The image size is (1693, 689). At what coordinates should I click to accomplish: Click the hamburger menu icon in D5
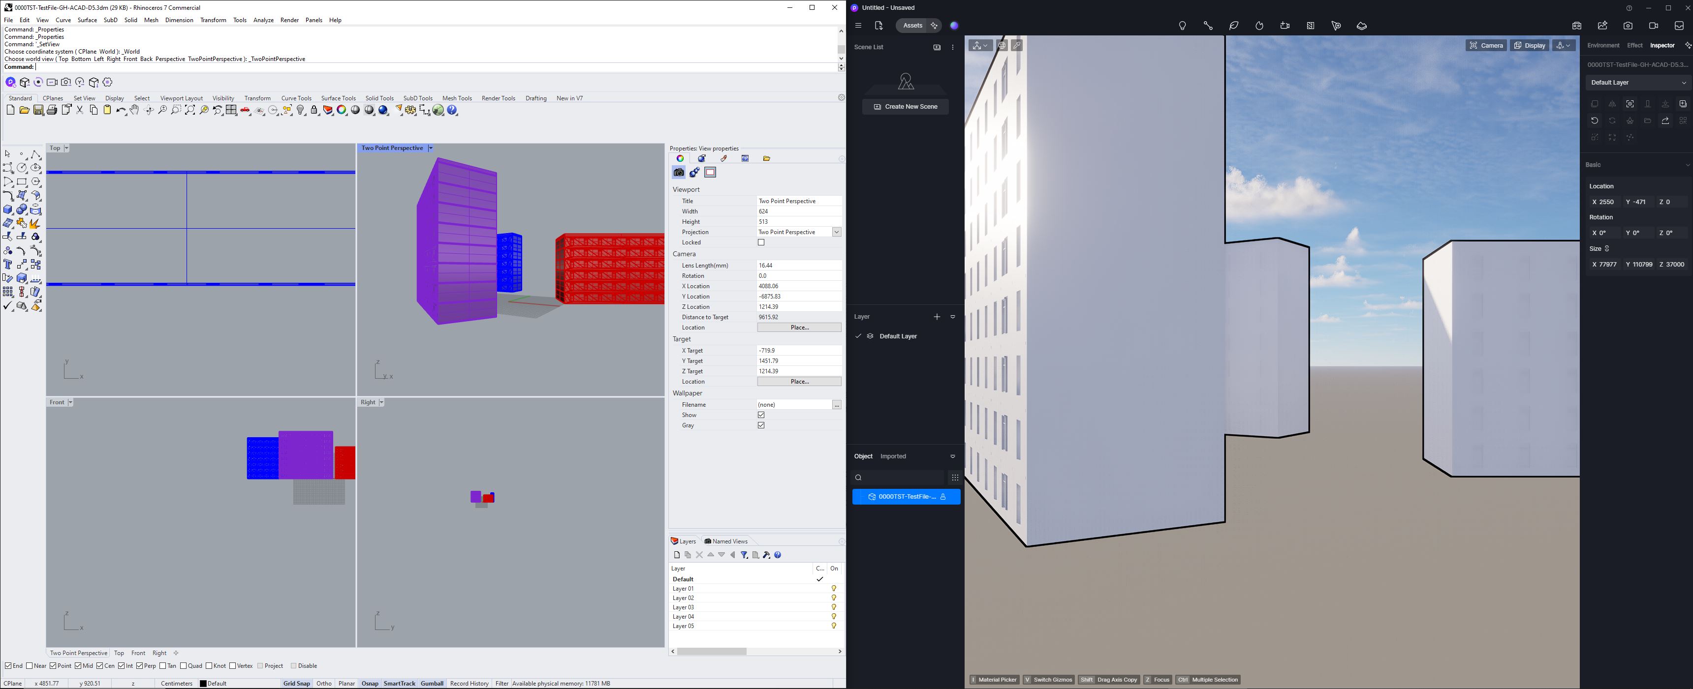[x=858, y=26]
